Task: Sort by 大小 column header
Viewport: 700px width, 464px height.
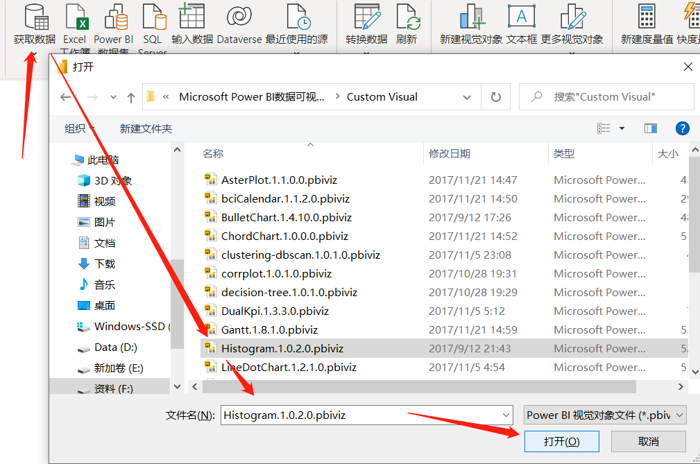Action: [668, 154]
